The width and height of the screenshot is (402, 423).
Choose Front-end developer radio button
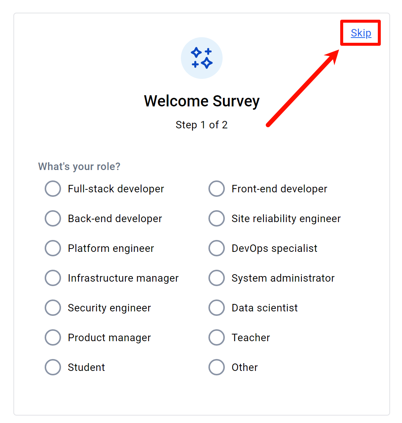(217, 189)
